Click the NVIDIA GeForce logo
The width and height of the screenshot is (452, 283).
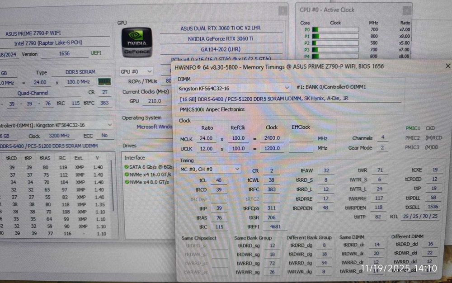[x=137, y=42]
